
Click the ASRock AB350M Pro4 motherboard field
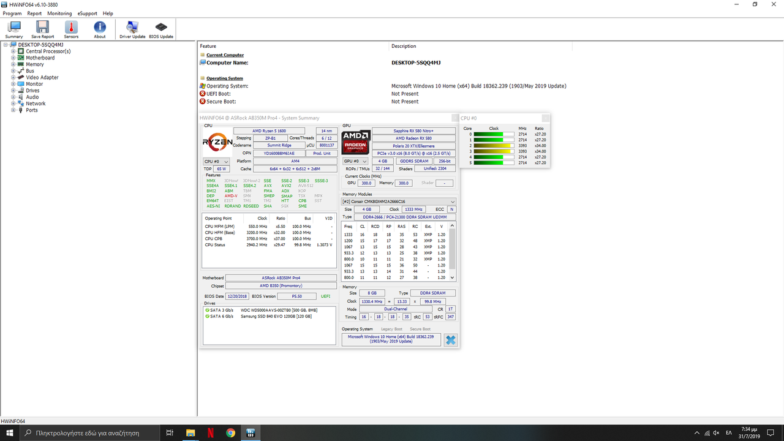click(281, 278)
